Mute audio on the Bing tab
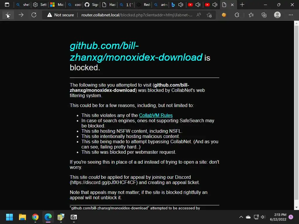Image resolution: width=299 pixels, height=224 pixels. [180, 5]
